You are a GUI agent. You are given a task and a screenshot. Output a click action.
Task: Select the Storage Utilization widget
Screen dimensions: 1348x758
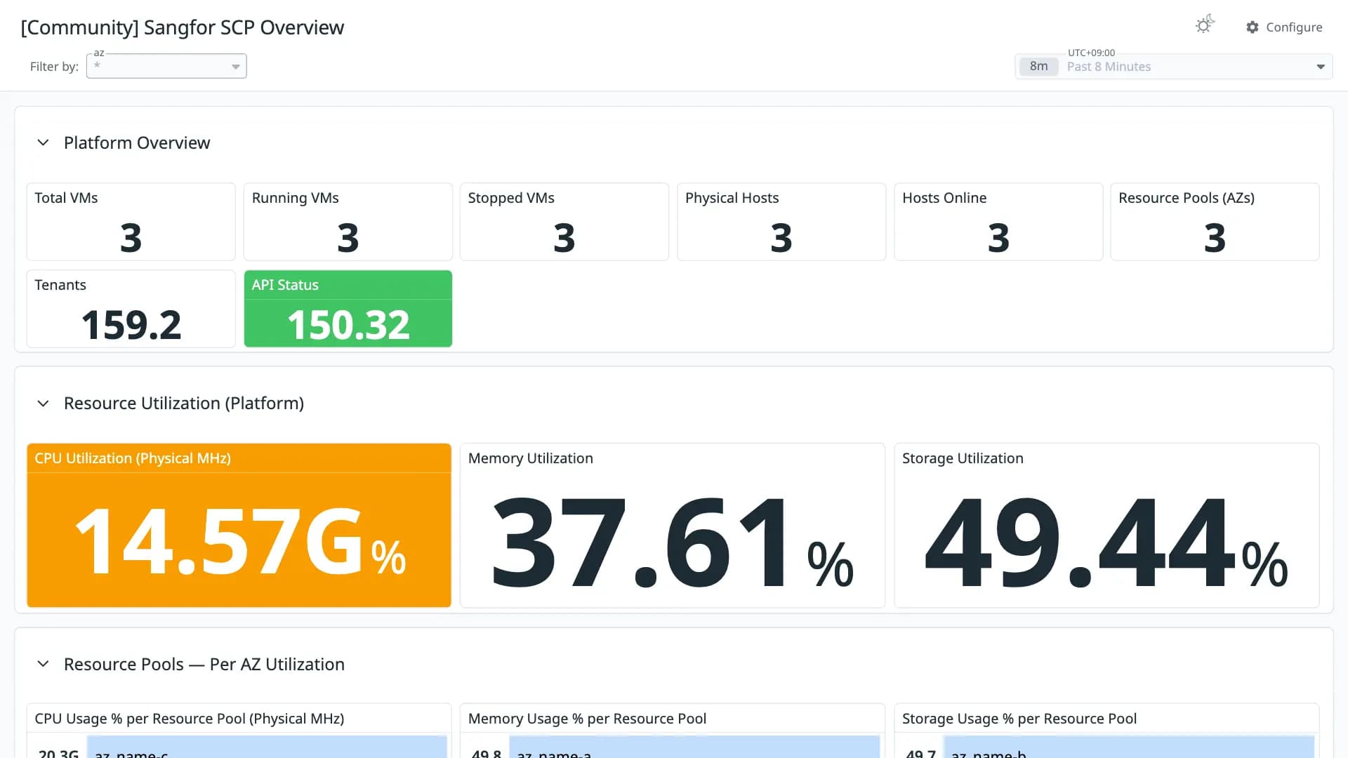tap(1106, 525)
